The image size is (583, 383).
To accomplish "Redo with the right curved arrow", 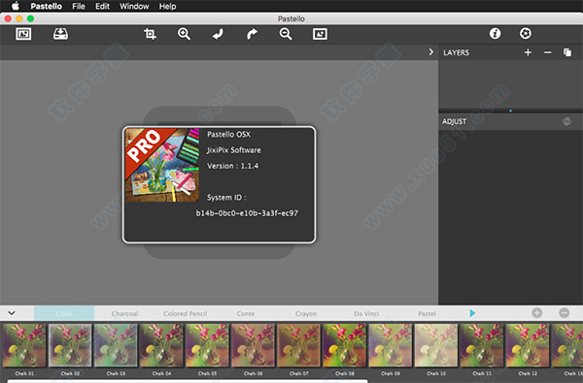I will [252, 34].
